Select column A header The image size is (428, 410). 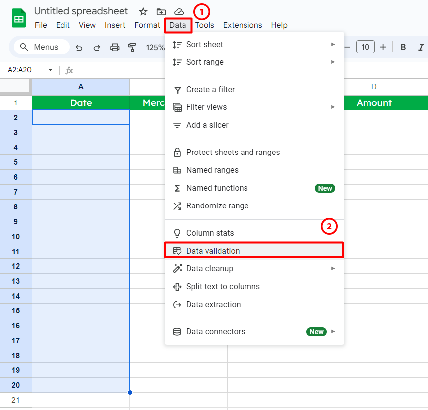tap(81, 87)
